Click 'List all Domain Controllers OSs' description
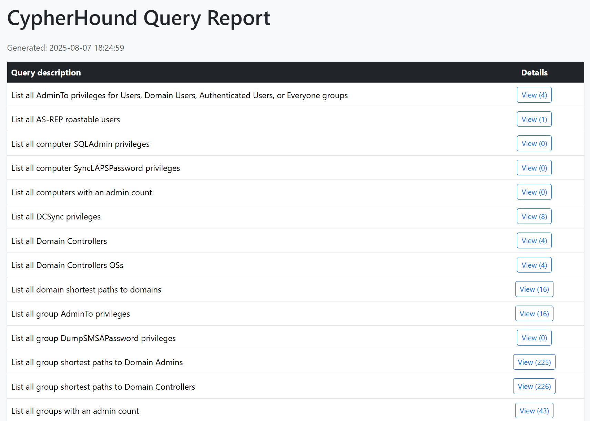 coord(67,265)
